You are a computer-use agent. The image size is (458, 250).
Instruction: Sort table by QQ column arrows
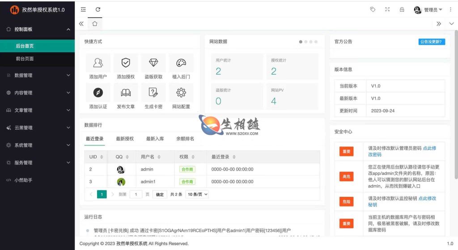[127, 157]
